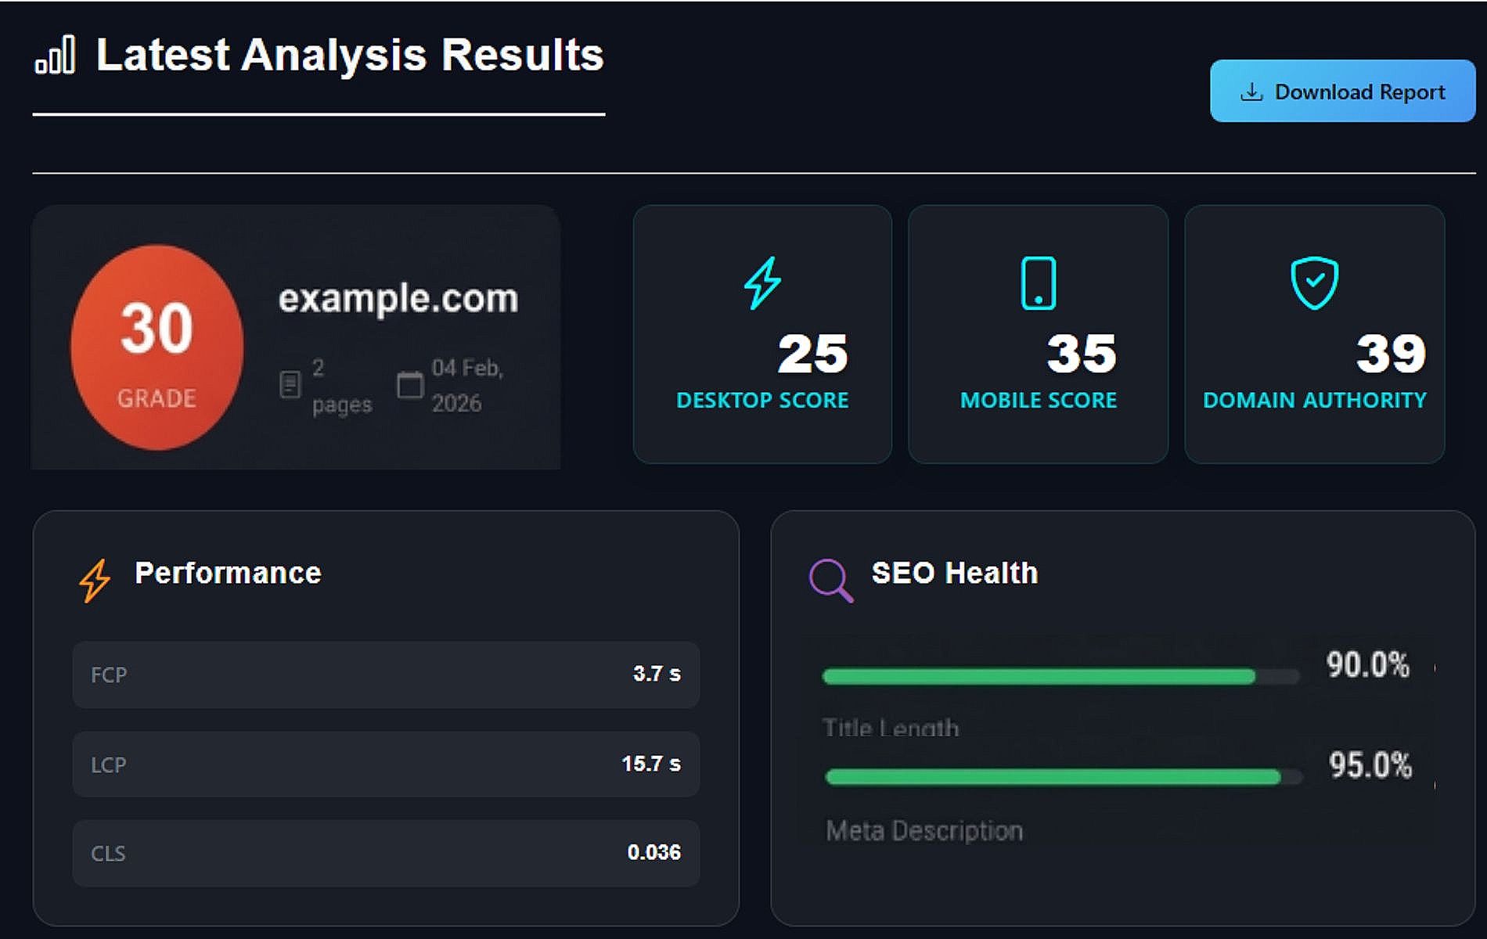Click the Title Length green progress bar
Image resolution: width=1487 pixels, height=939 pixels.
1039,677
